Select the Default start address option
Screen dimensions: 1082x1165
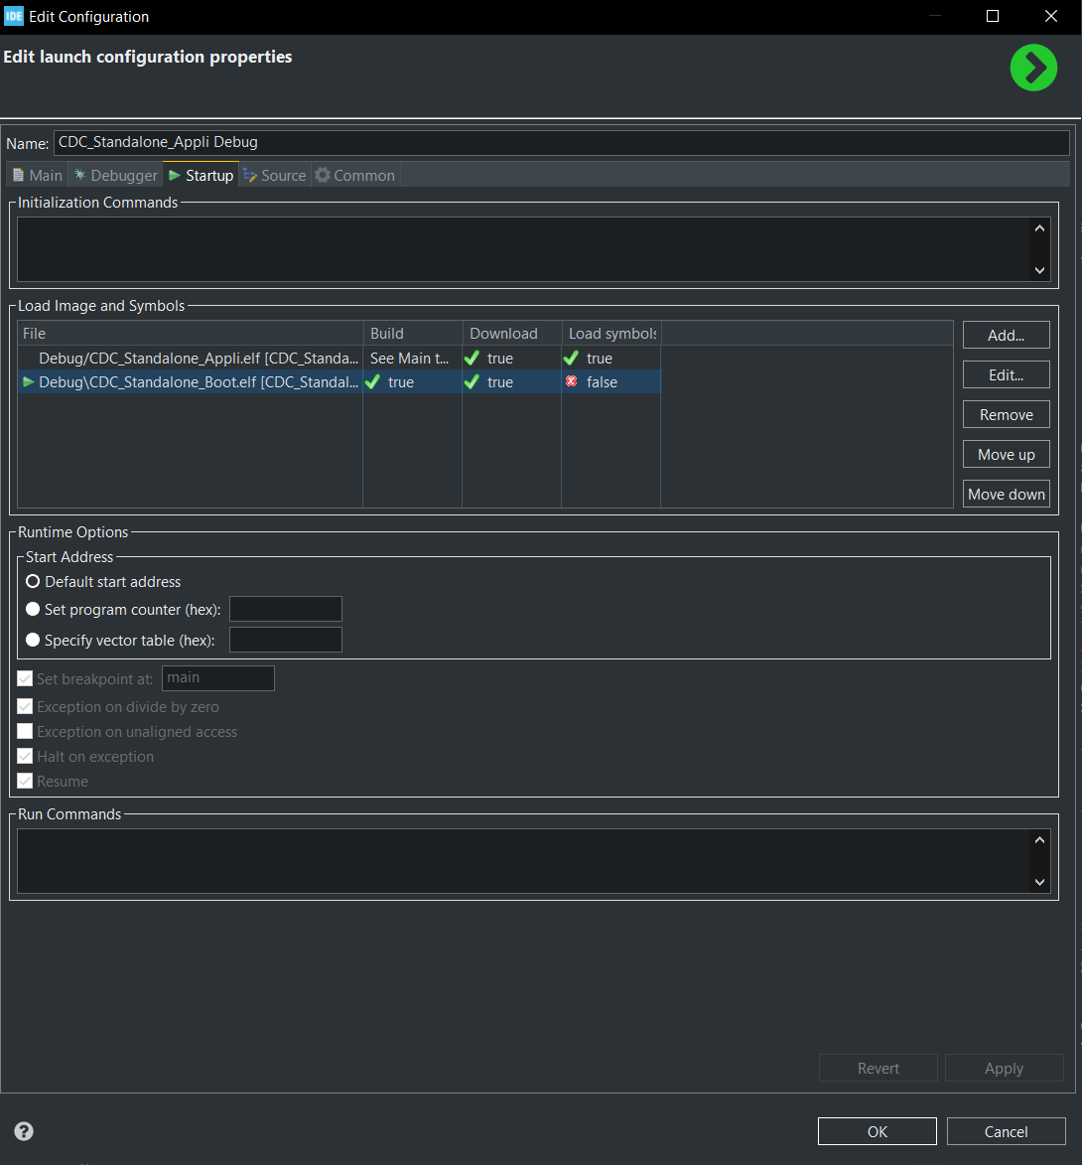(33, 582)
